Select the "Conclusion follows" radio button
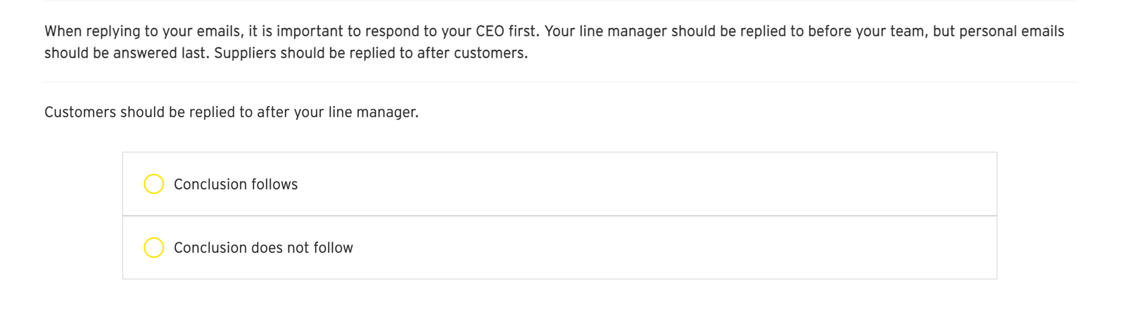The height and width of the screenshot is (309, 1126). pyautogui.click(x=153, y=184)
